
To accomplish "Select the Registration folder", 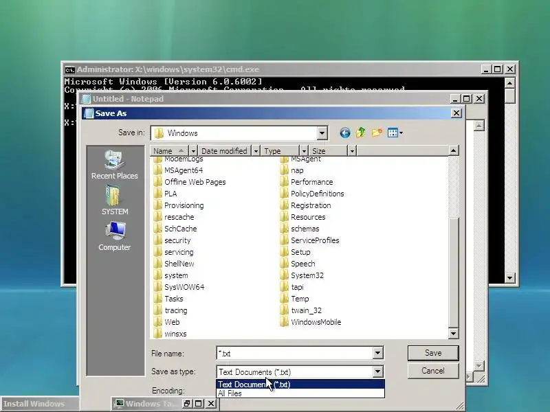I will pos(306,205).
